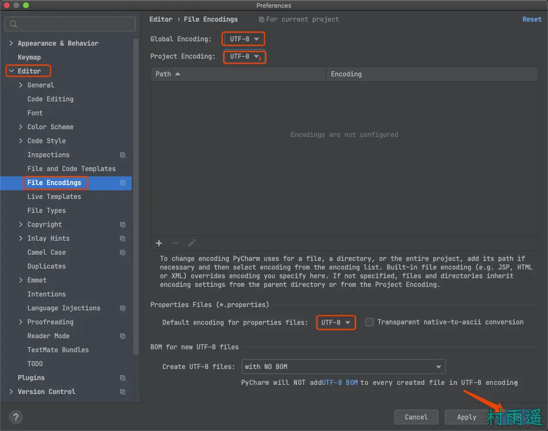
Task: Click the Cancel button
Action: [416, 417]
